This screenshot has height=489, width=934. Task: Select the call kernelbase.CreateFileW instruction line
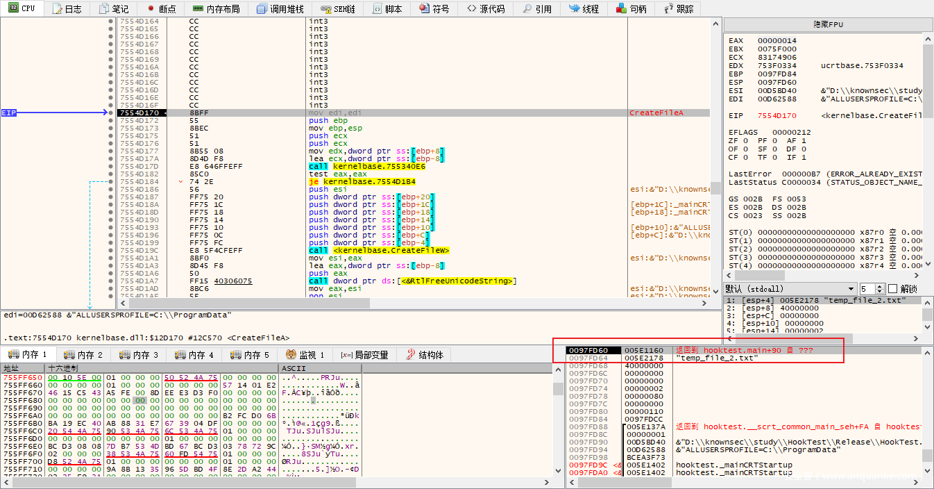[379, 250]
